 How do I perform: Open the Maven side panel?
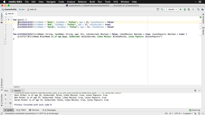(203, 31)
